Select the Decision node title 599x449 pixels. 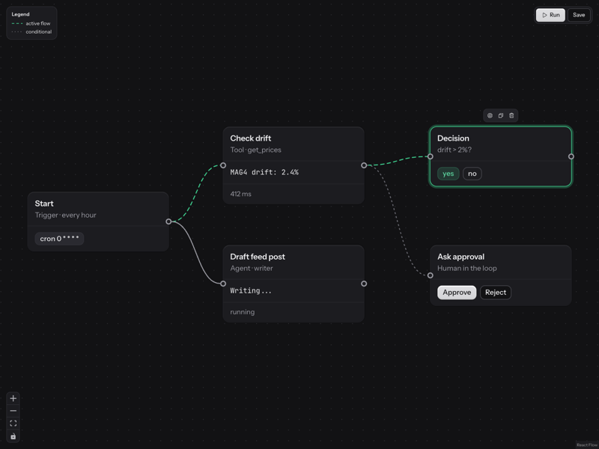(x=453, y=138)
